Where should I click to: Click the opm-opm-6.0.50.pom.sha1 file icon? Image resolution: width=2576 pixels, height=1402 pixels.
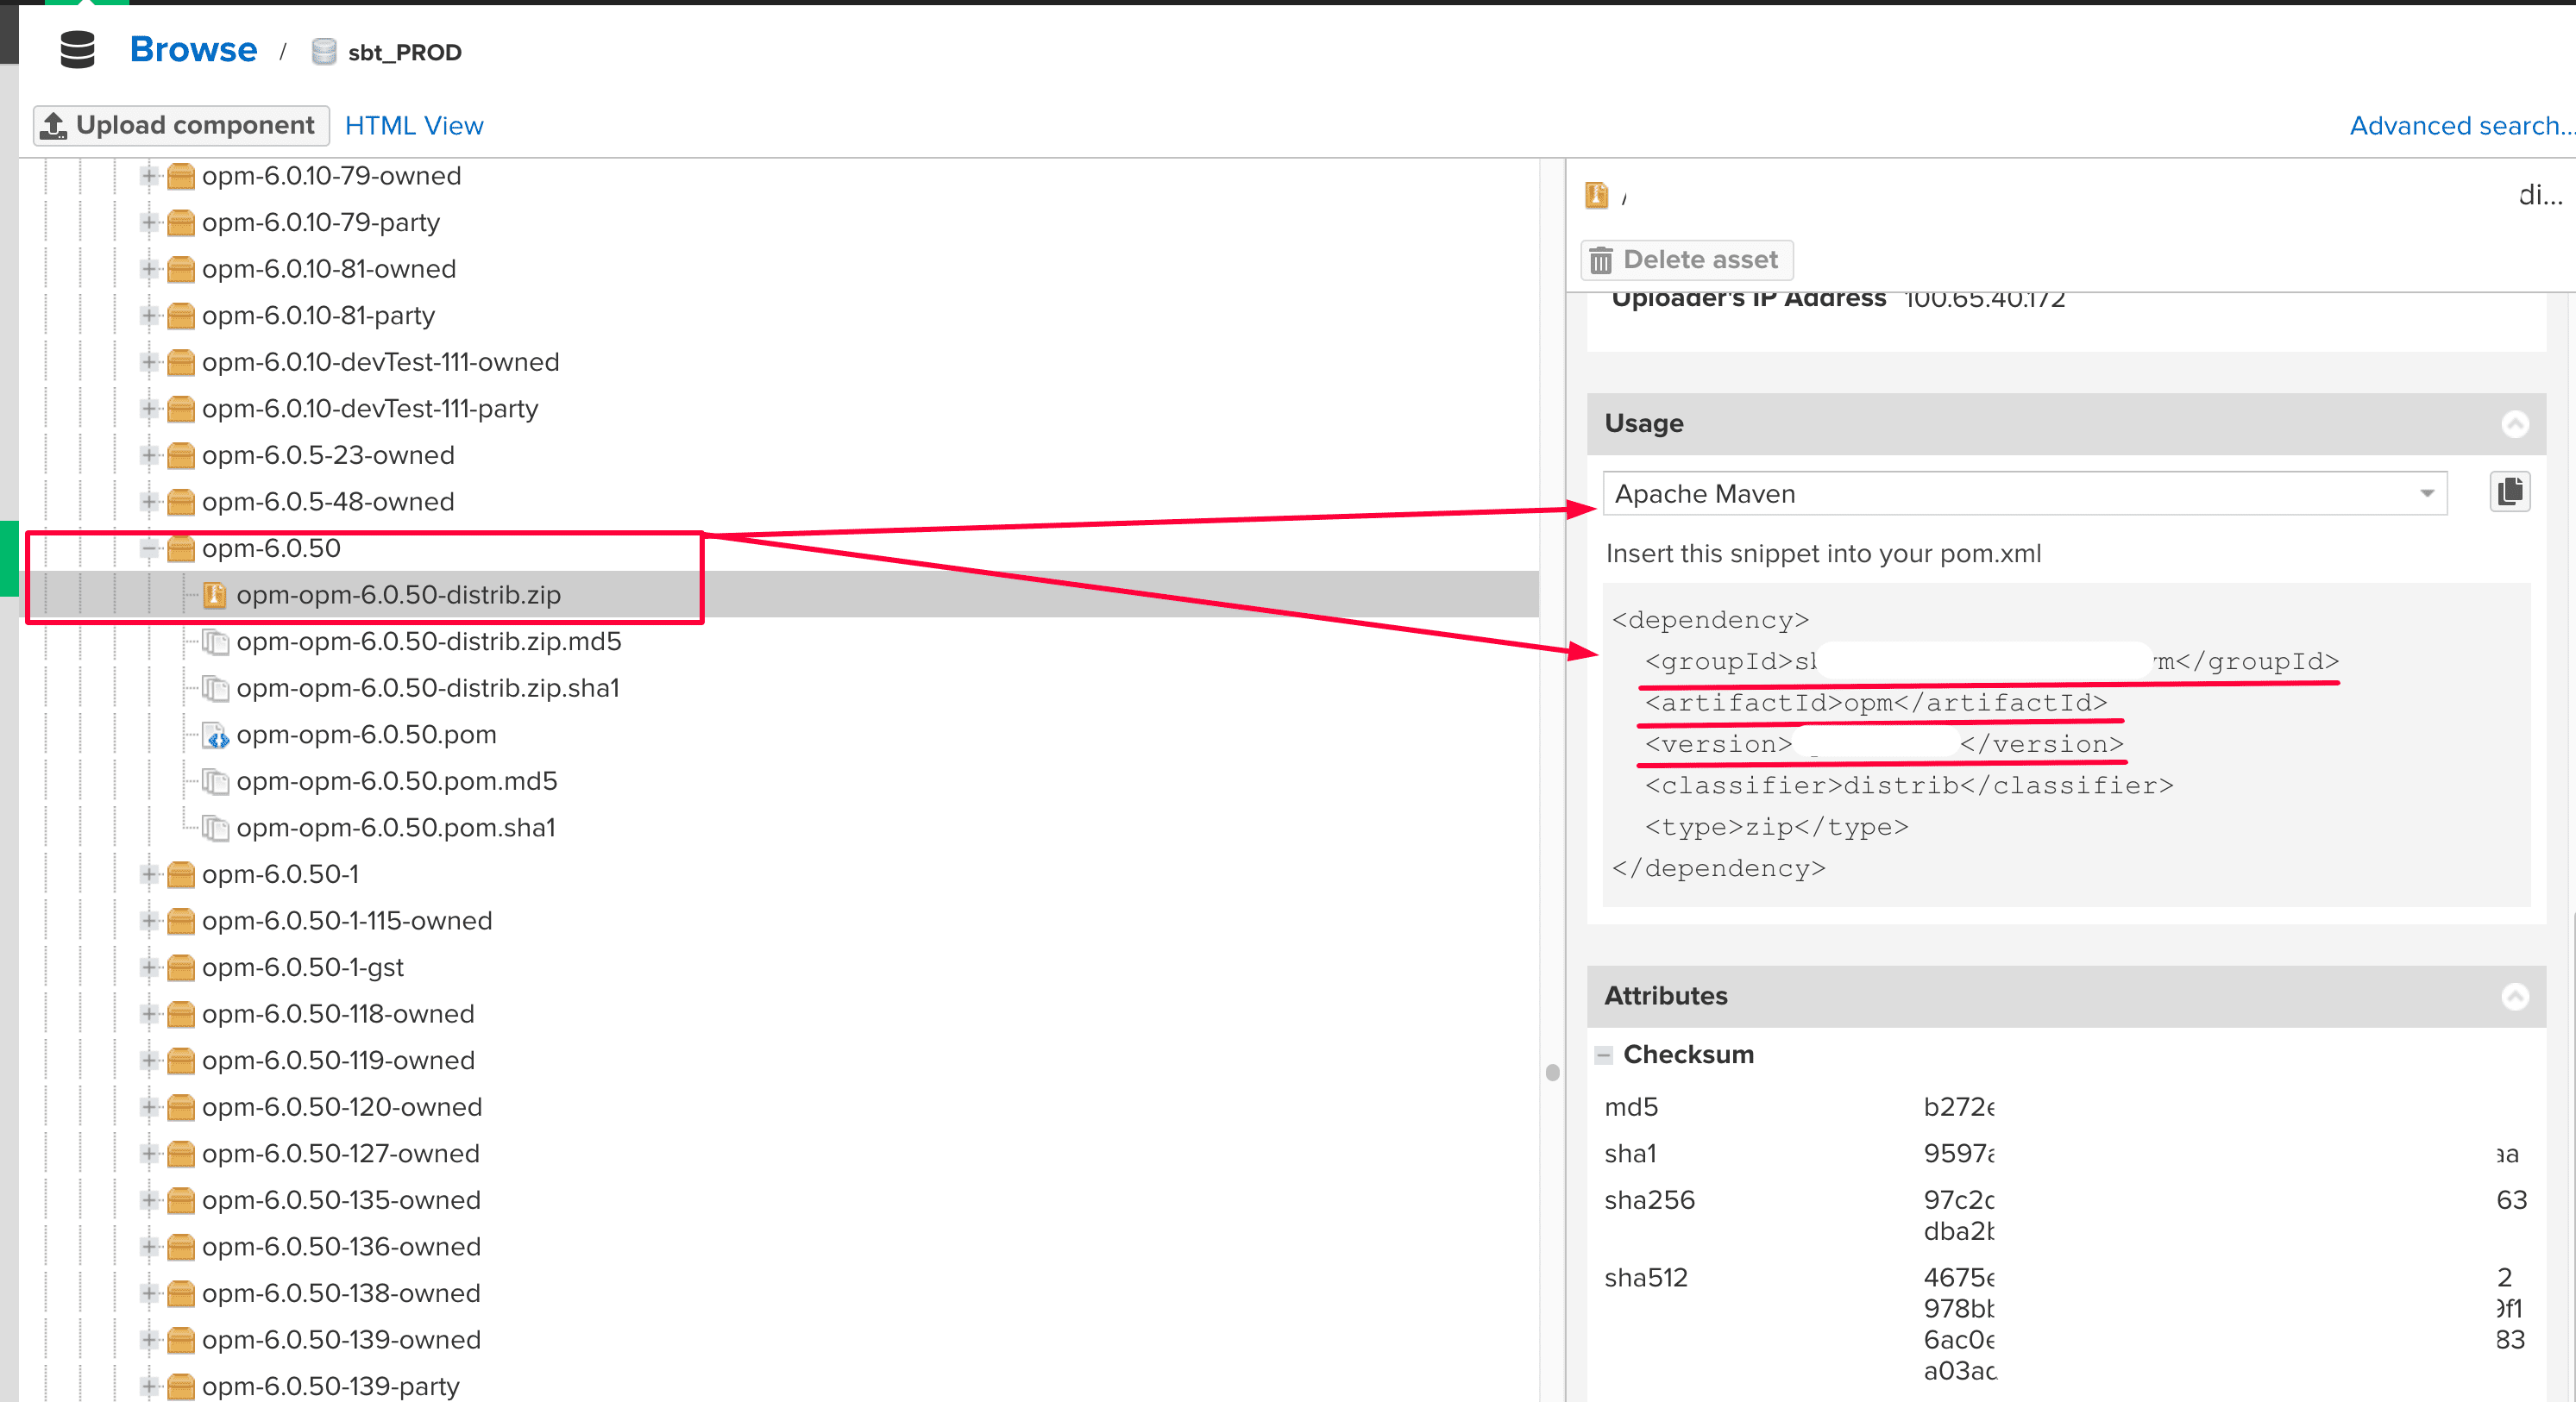click(215, 829)
